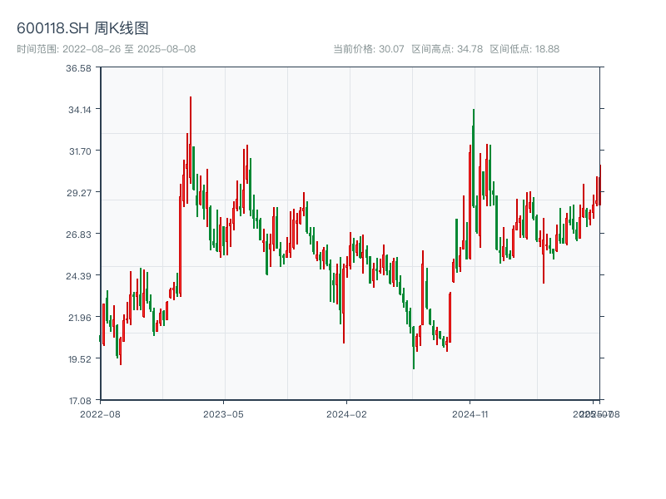
Task: Click the 当前价格 30.07 label
Action: point(368,49)
